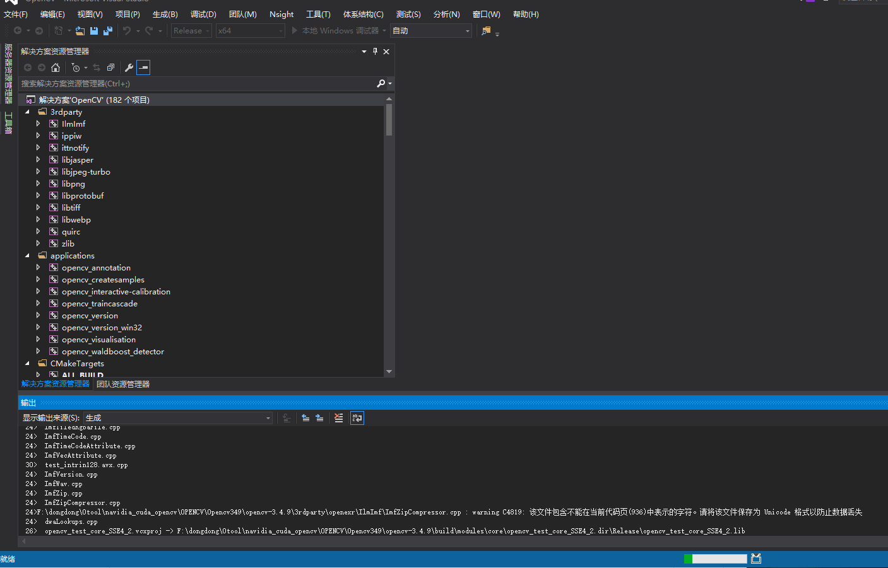
Task: Close the Solution Explorer panel
Action: point(386,51)
